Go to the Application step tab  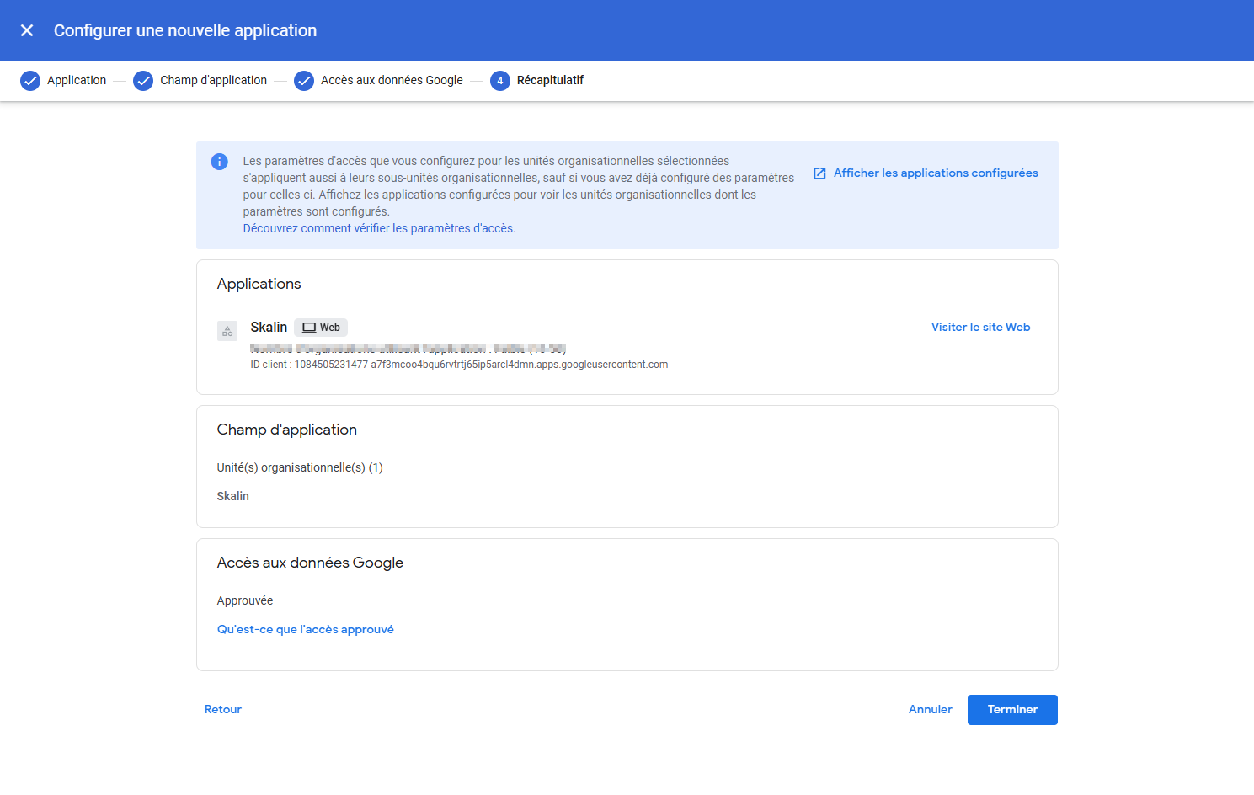pos(77,81)
